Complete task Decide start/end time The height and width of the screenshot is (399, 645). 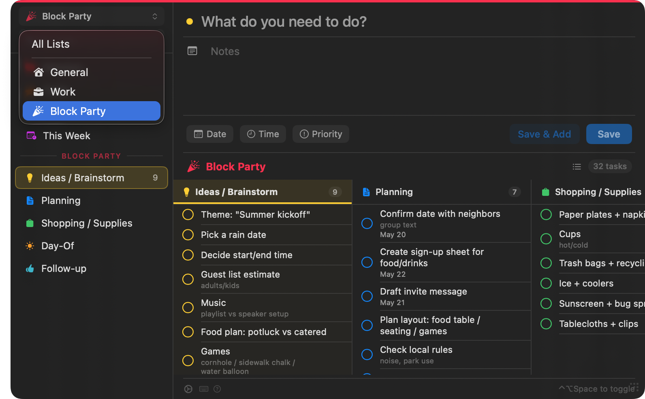[188, 255]
